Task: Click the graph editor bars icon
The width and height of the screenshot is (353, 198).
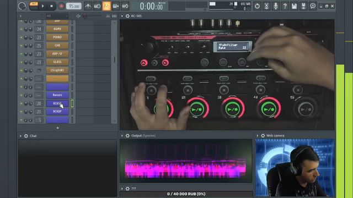Action: coord(108,16)
